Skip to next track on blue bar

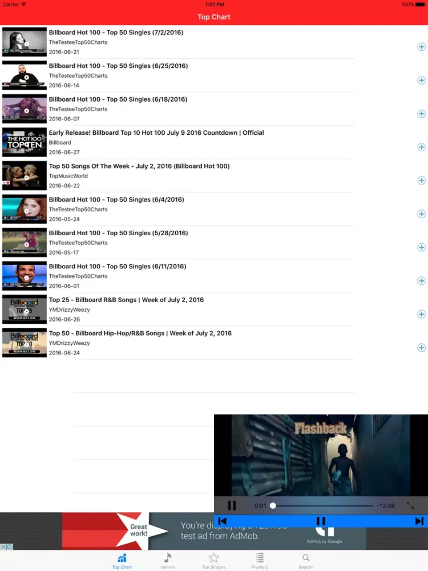(419, 521)
